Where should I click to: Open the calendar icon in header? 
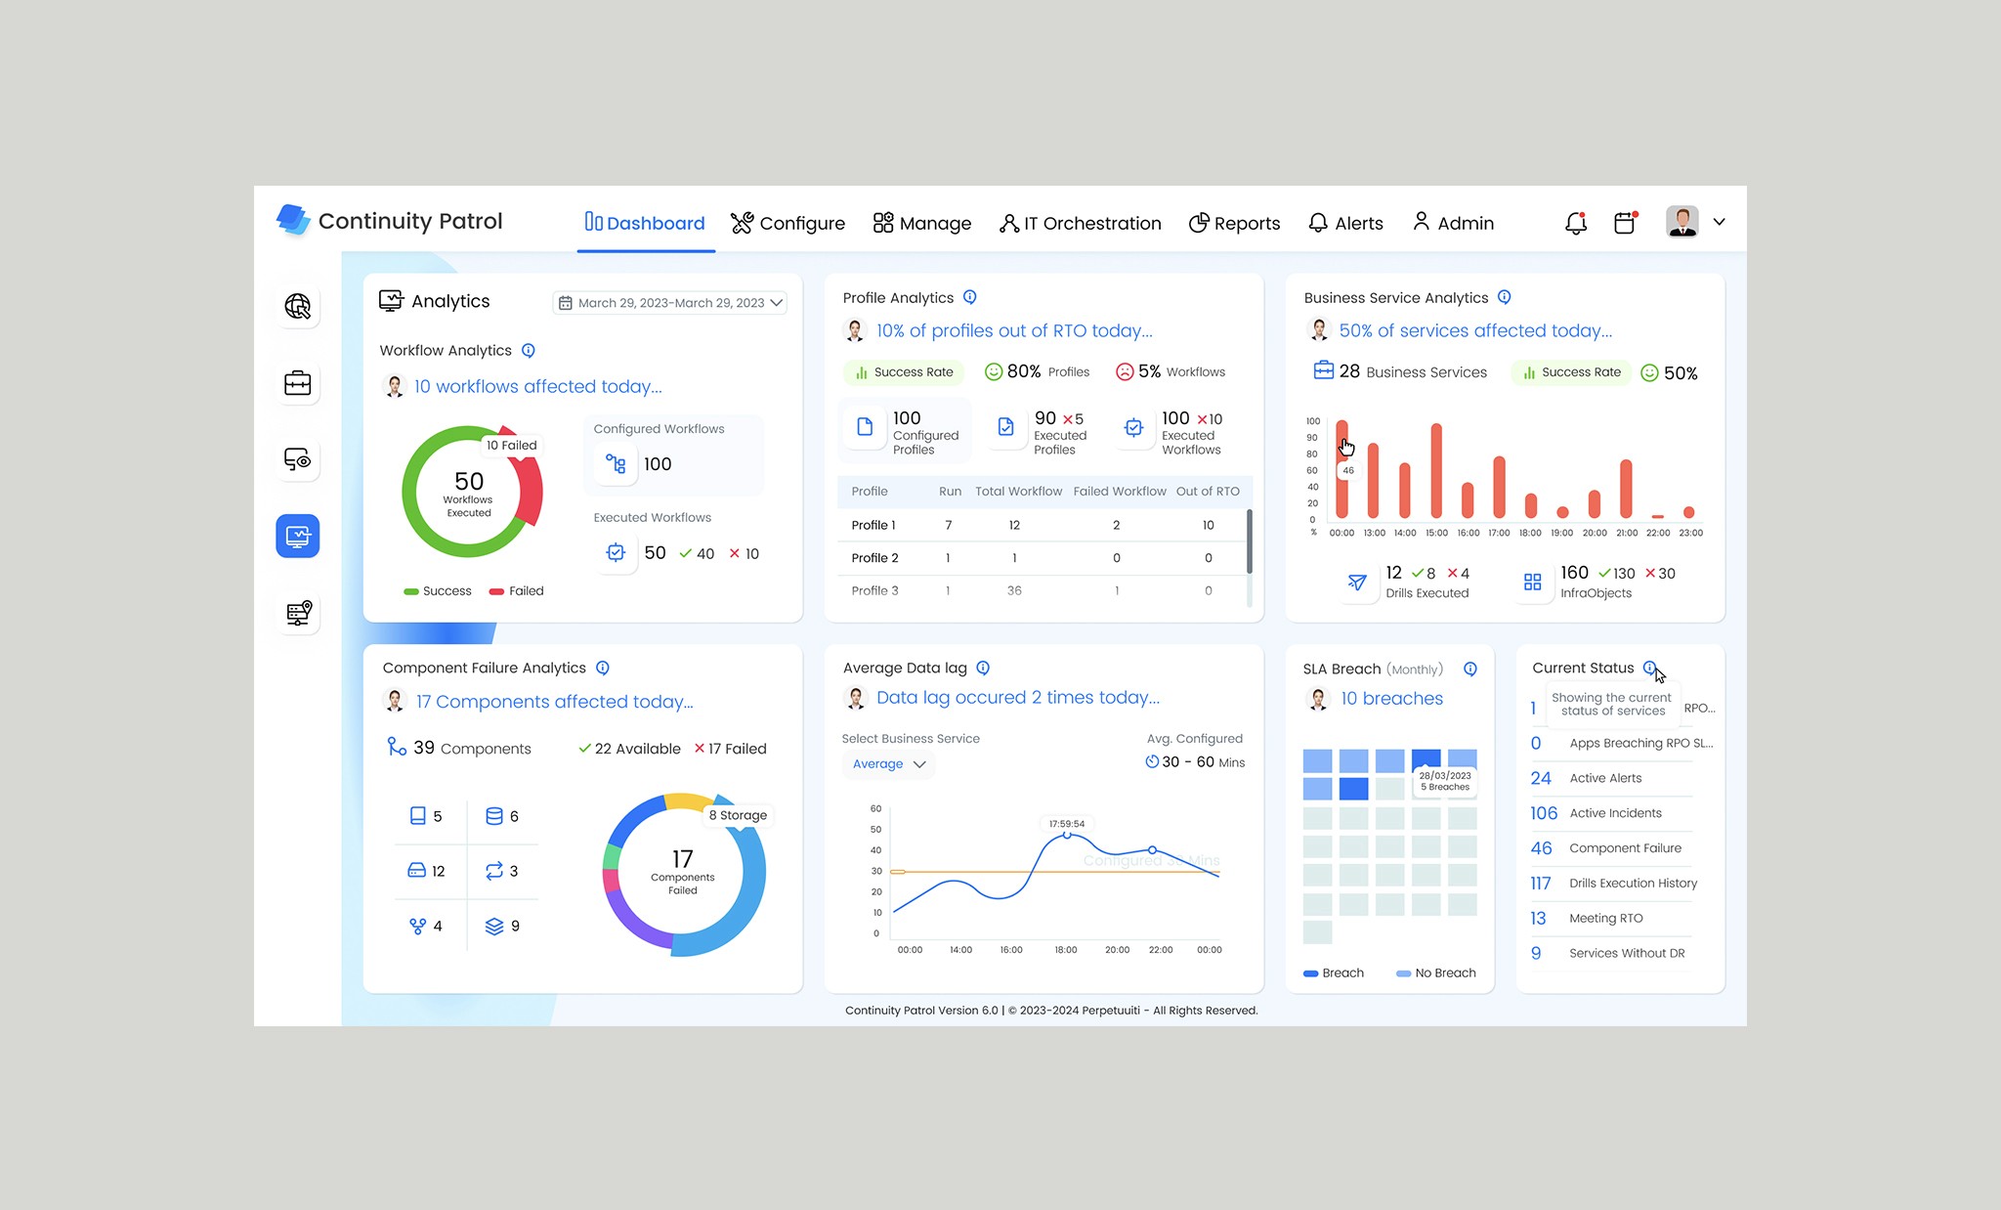tap(1625, 223)
